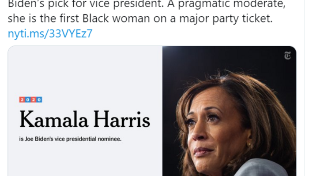Open the nyti.ms/33VYEz7 link
This screenshot has height=176, width=309.
click(50, 34)
